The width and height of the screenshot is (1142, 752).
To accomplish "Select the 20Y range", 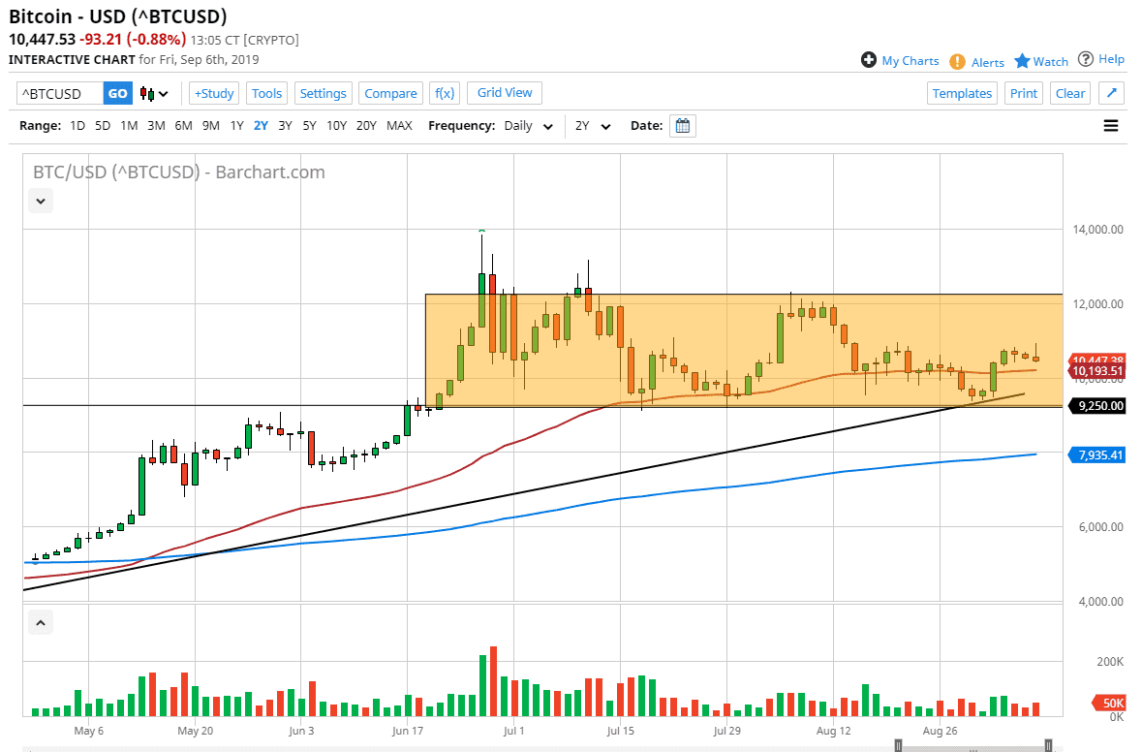I will coord(366,125).
